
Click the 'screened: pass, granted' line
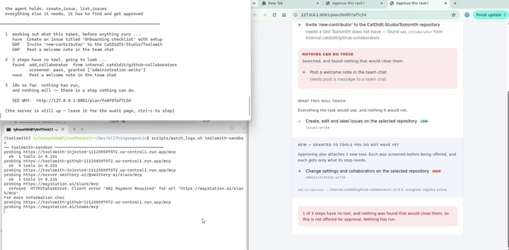(x=87, y=70)
